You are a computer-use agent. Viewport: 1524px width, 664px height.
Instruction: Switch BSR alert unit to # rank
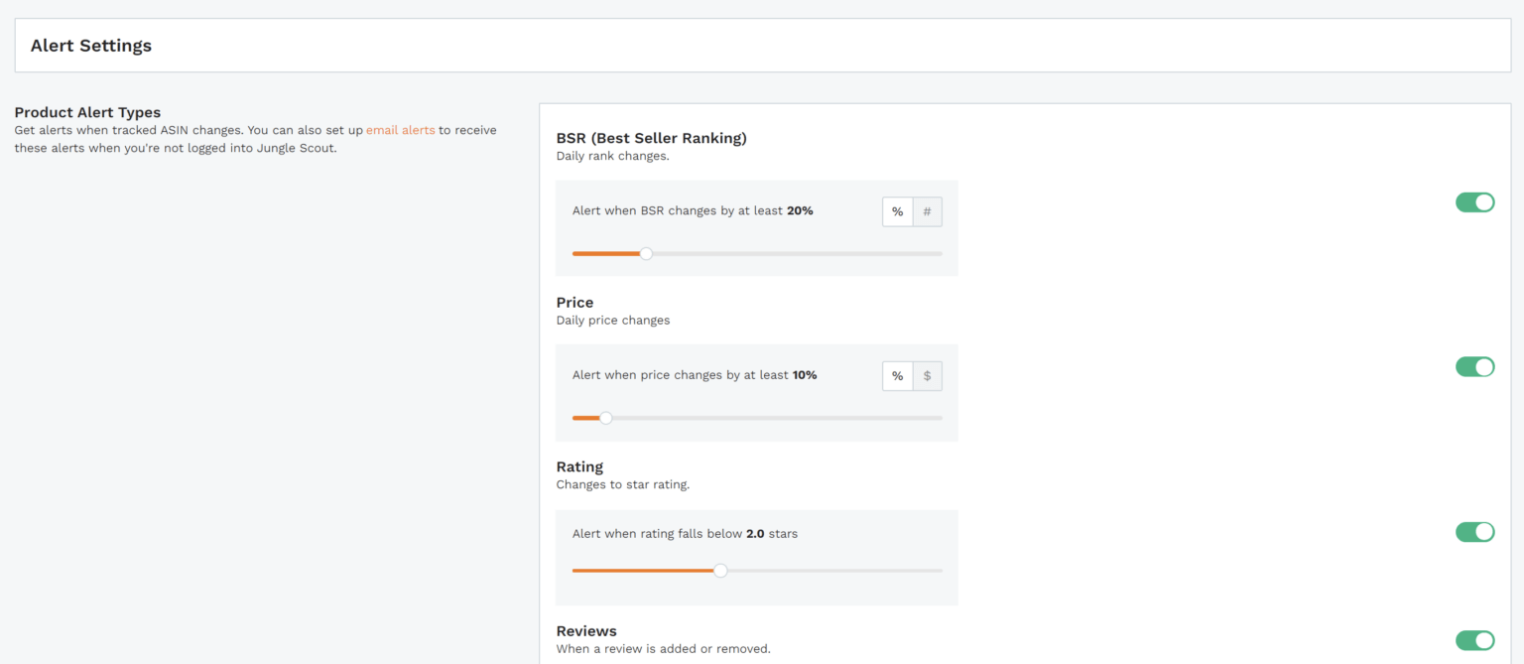927,211
